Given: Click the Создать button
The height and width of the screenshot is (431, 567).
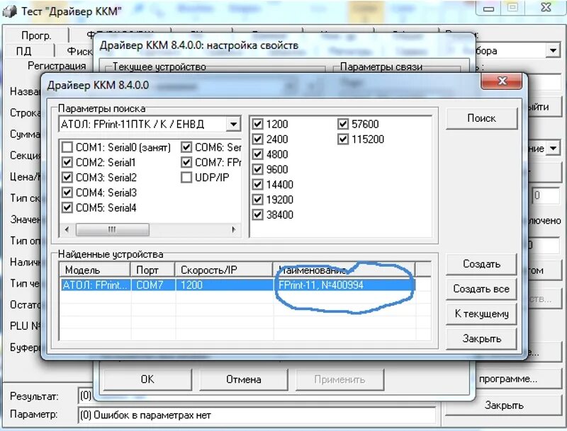Looking at the screenshot, I should 482,264.
